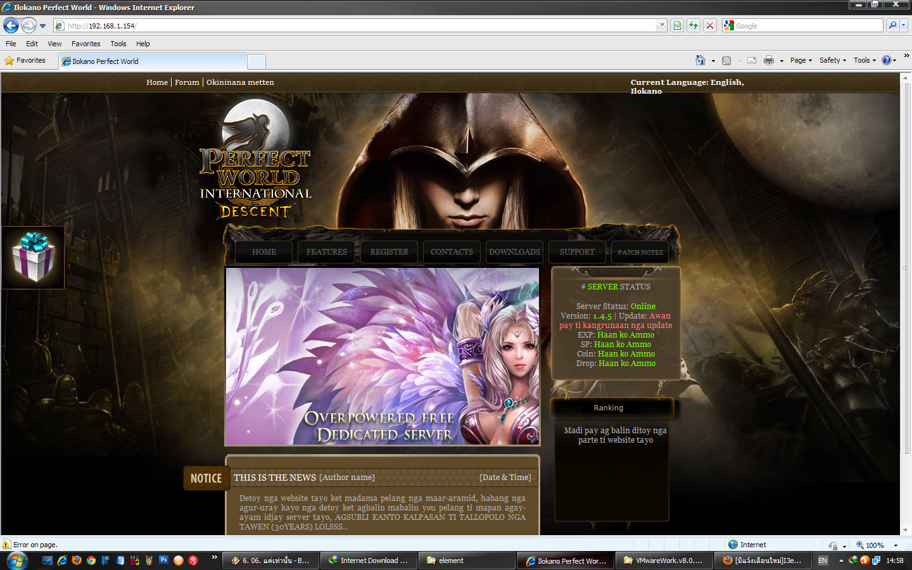The width and height of the screenshot is (912, 570).
Task: Open the Help menu
Action: pyautogui.click(x=143, y=44)
